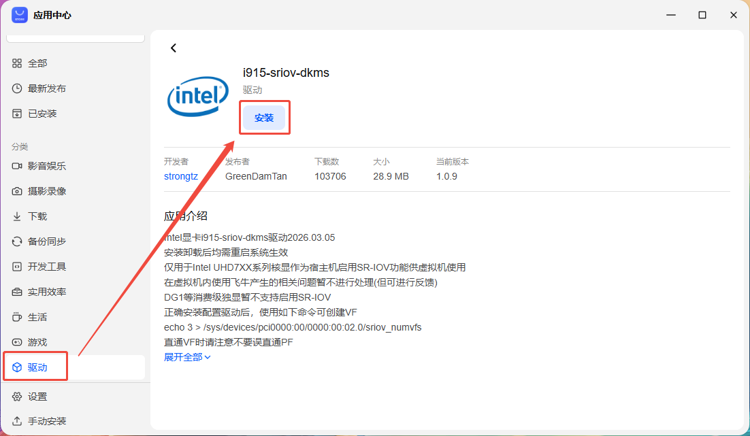Click the Intel logo thumbnail
Viewport: 750px width, 436px height.
[198, 96]
